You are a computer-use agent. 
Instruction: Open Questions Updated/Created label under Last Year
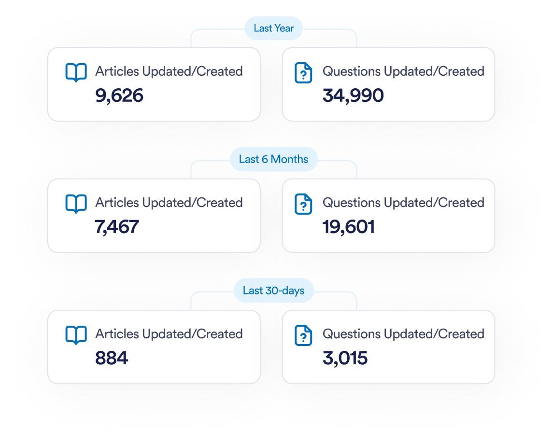403,71
